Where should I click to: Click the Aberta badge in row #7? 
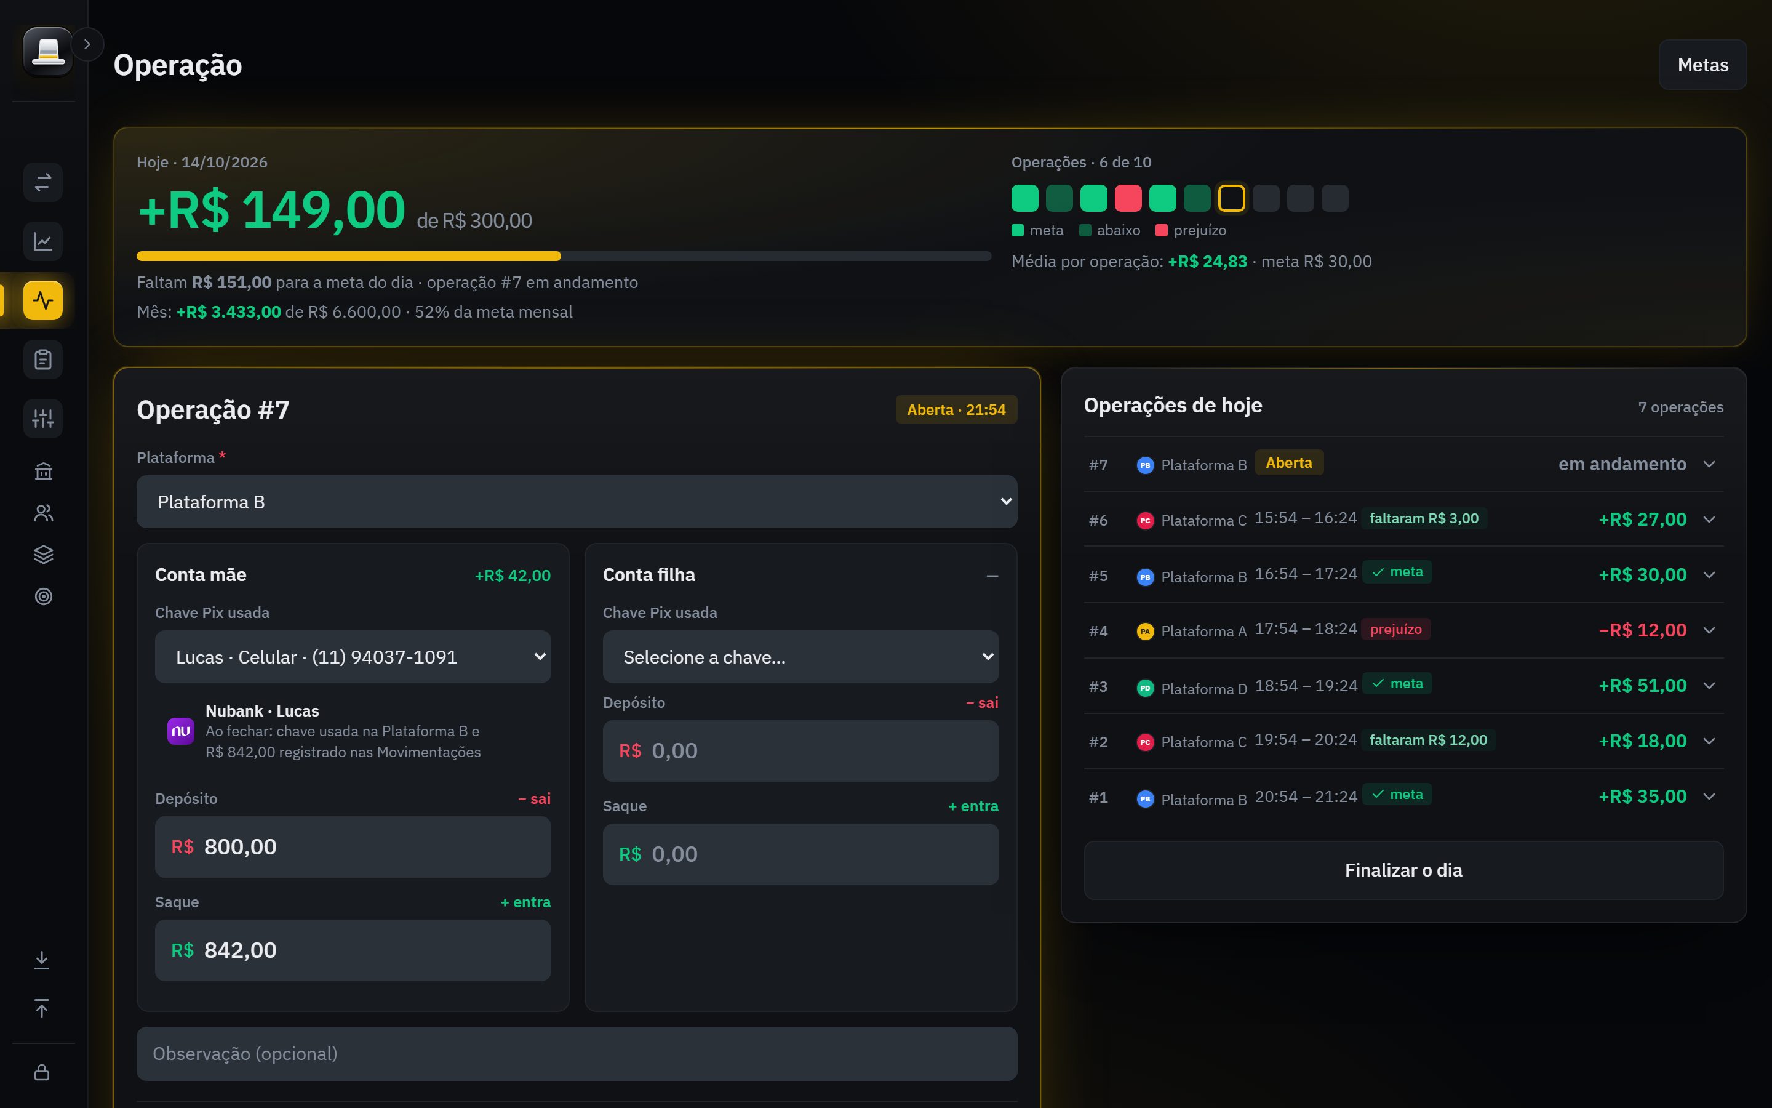pos(1289,463)
